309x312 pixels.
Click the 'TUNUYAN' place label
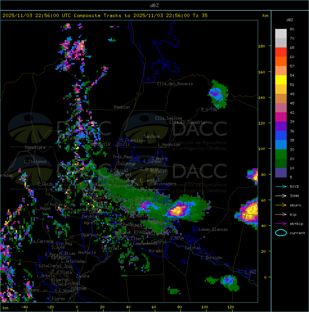(79, 289)
